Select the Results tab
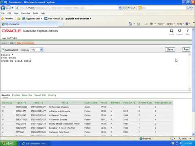195x146 pixels. 6,95
